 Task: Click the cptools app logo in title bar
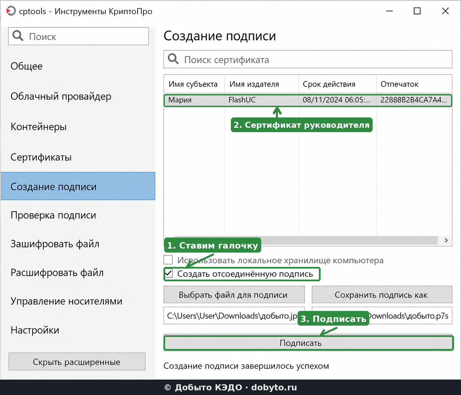point(11,11)
